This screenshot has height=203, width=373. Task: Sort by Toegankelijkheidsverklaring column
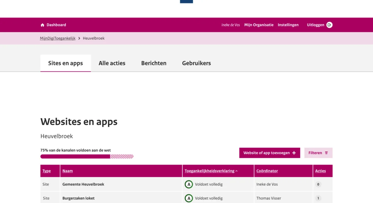(209, 171)
